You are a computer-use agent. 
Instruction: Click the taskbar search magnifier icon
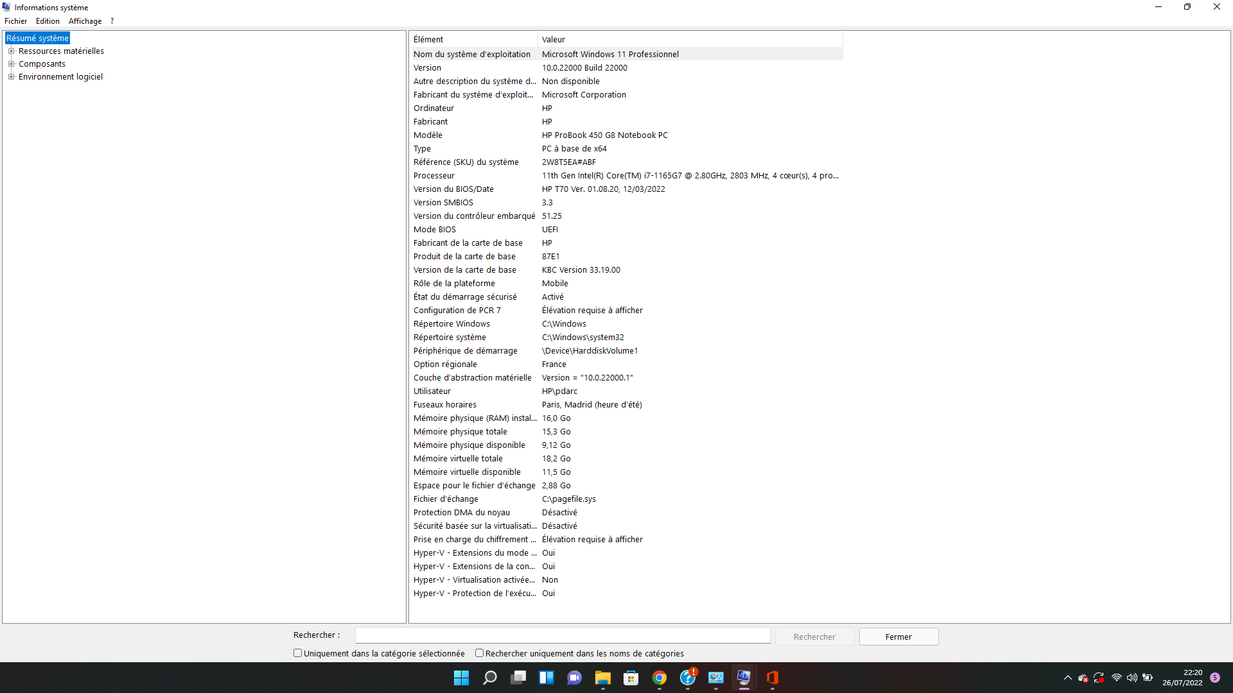[490, 678]
